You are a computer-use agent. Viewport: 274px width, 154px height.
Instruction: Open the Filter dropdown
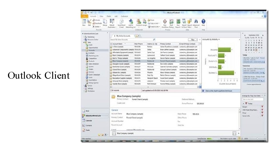193,40
